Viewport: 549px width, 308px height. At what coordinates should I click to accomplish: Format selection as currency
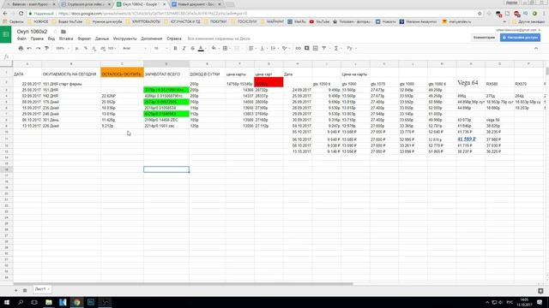click(76, 48)
